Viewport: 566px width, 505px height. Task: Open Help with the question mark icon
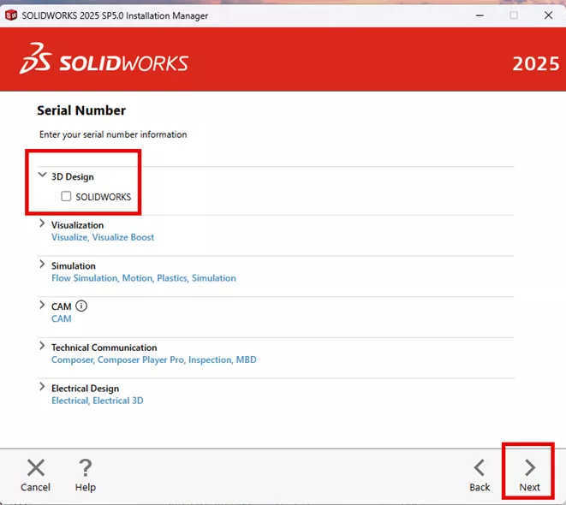(86, 467)
